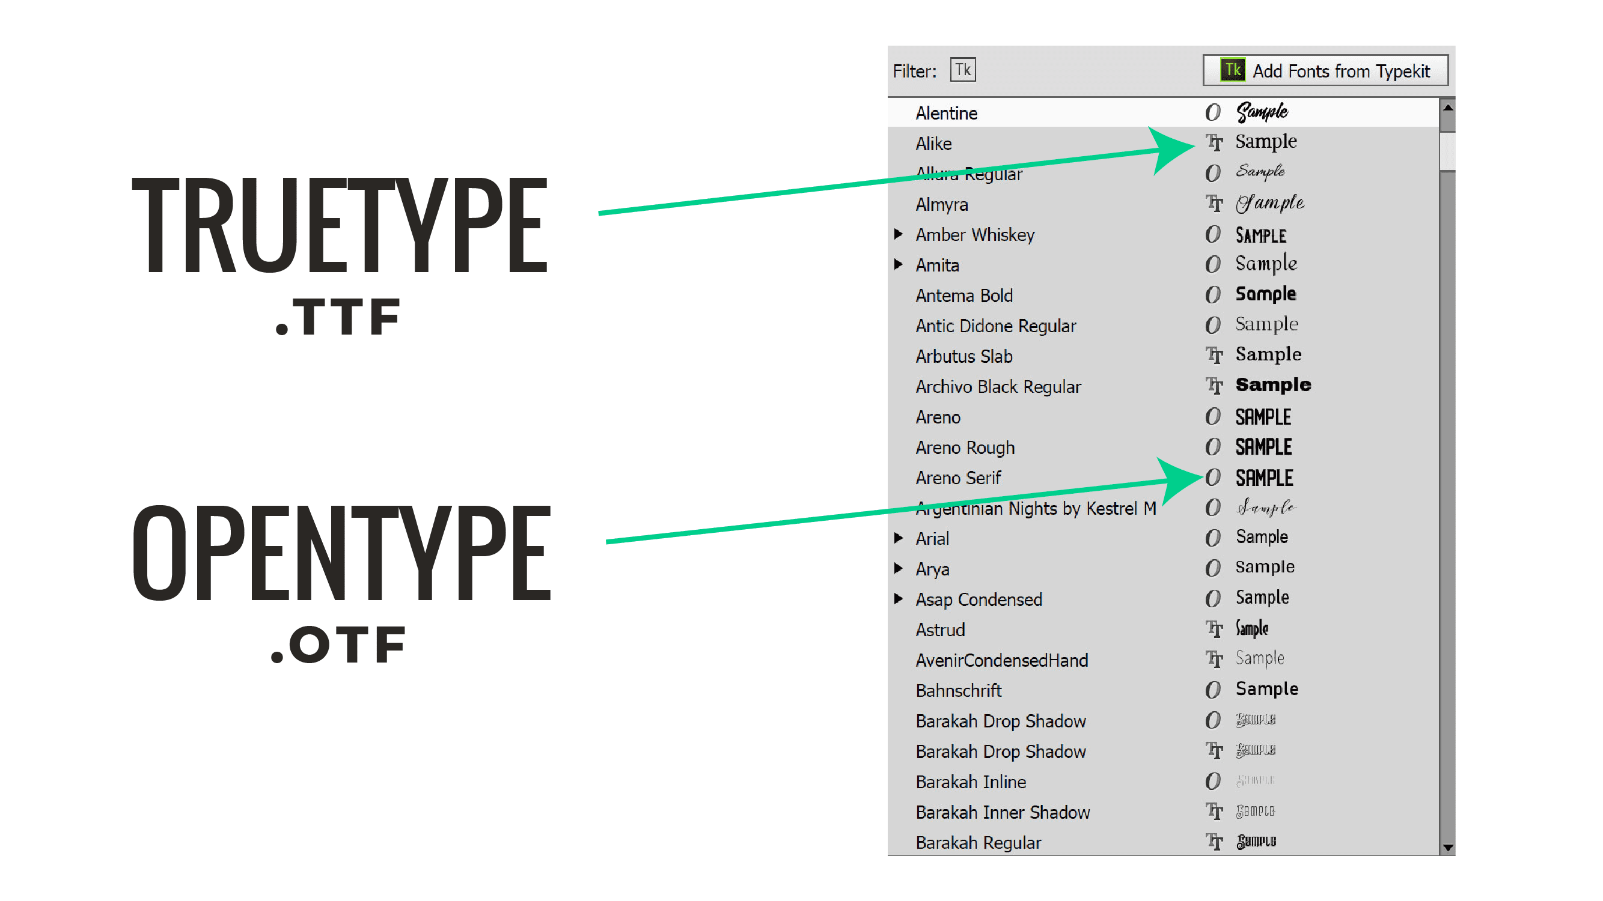The width and height of the screenshot is (1603, 901).
Task: Click the OpenType 'O' icon next to Areno Serif
Action: (x=1210, y=476)
